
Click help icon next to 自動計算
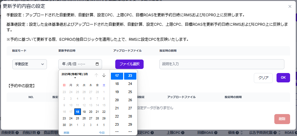coord(38,133)
